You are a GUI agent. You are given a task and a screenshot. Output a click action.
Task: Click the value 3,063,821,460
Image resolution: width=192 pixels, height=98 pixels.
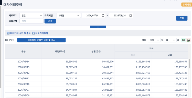click(x=143, y=73)
